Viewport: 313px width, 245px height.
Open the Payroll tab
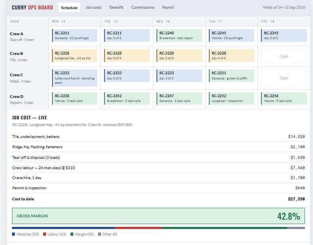click(x=168, y=8)
